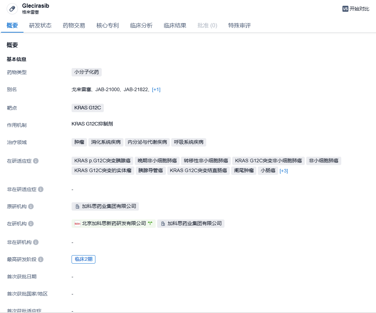376x313 pixels.
Task: Click the Glecirasib pill drug icon
Action: (12, 9)
